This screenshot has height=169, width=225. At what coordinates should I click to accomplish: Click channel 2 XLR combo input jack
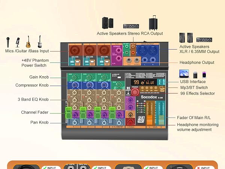(x=90, y=50)
